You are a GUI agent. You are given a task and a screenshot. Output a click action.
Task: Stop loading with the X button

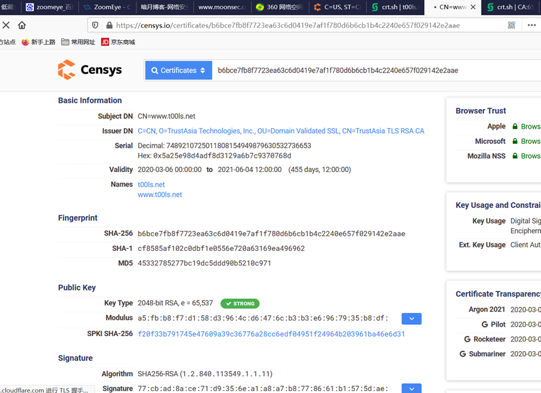(x=6, y=25)
